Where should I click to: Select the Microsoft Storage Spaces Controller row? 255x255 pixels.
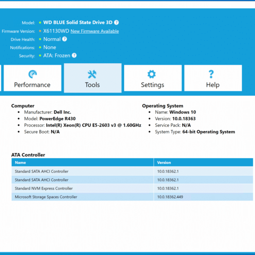(x=132, y=197)
